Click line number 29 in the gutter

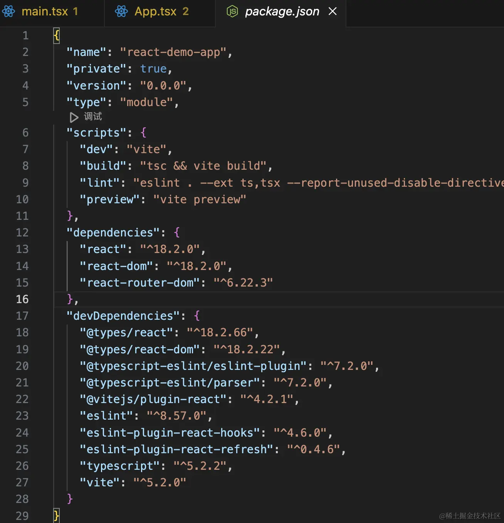tap(22, 516)
